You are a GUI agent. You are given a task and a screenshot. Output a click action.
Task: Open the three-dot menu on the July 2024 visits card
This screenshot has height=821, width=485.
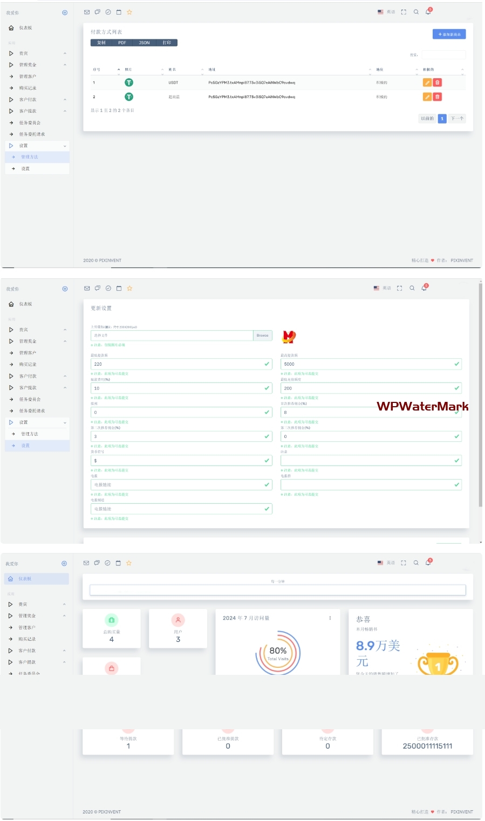(330, 618)
